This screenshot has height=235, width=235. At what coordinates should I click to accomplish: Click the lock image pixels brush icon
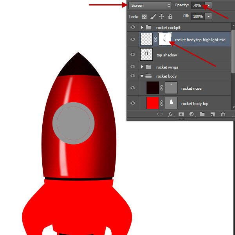[x=153, y=17]
